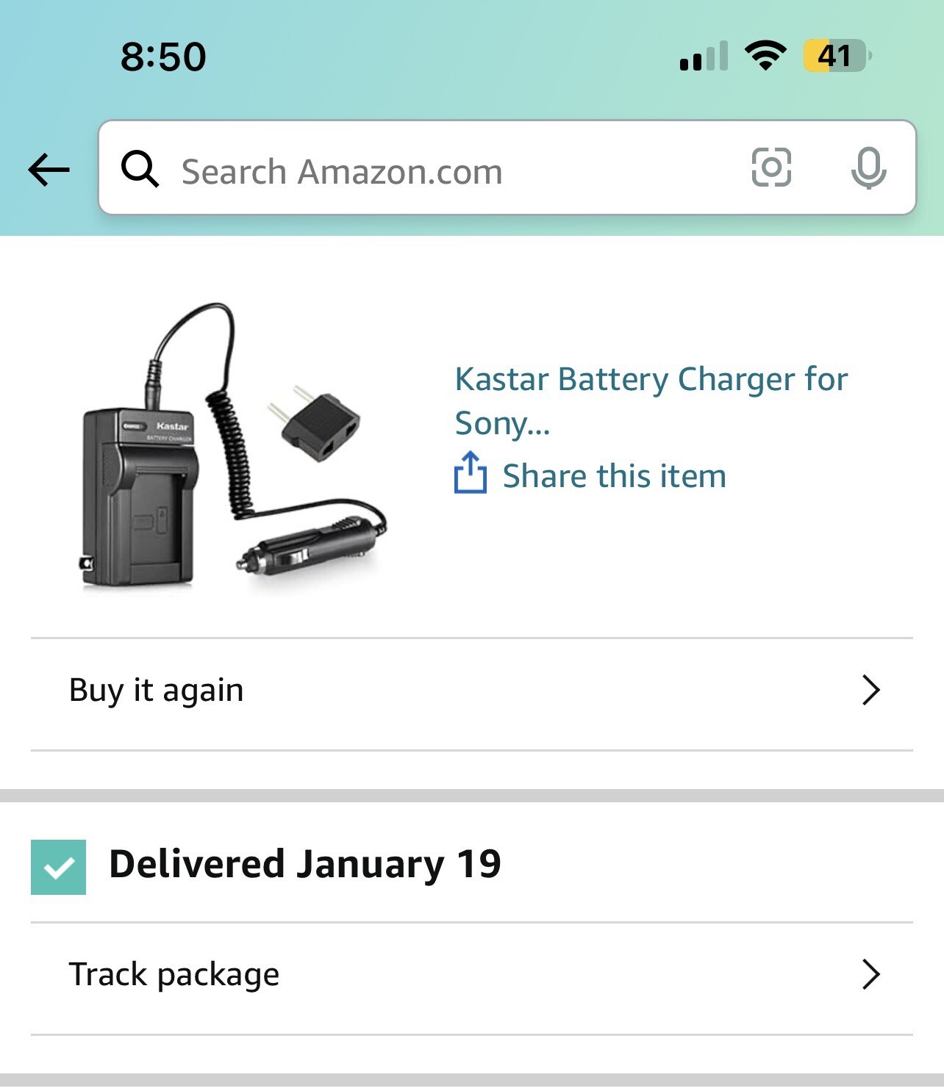Viewport: 944px width, 1091px height.
Task: Tap the green delivered checkmark box
Action: (58, 867)
